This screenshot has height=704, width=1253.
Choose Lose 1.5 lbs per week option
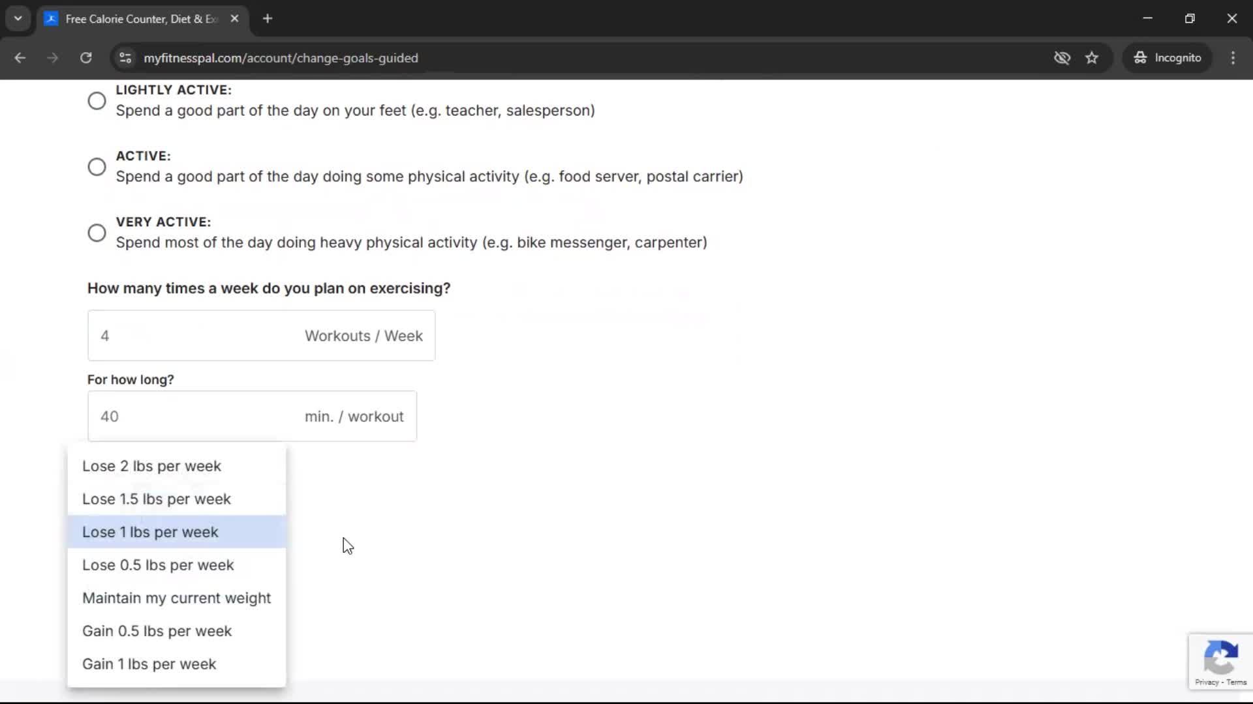(177, 499)
